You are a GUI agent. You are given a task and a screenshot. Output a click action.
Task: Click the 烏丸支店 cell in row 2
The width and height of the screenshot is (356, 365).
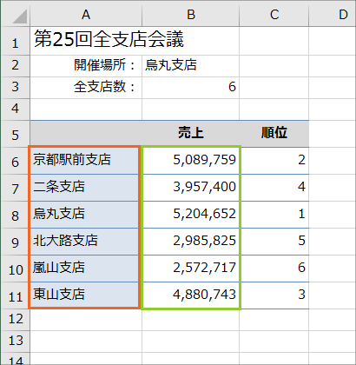pos(191,66)
